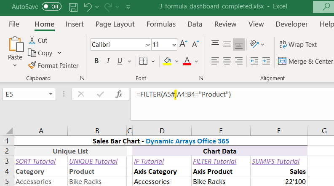Click the Orientation text-angle icon
The width and height of the screenshot is (334, 186).
click(x=254, y=44)
